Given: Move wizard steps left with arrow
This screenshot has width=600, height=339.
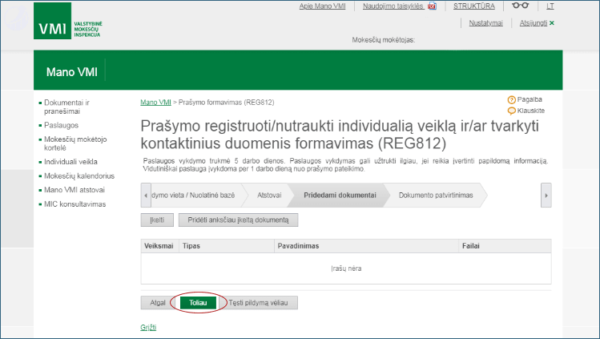Looking at the screenshot, I should [x=146, y=195].
